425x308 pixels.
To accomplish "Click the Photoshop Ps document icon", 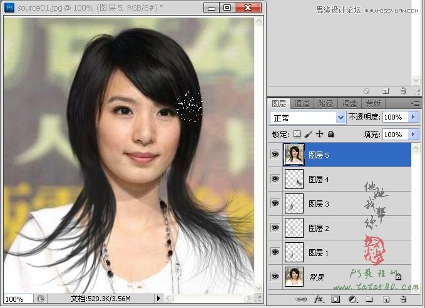I will point(9,8).
